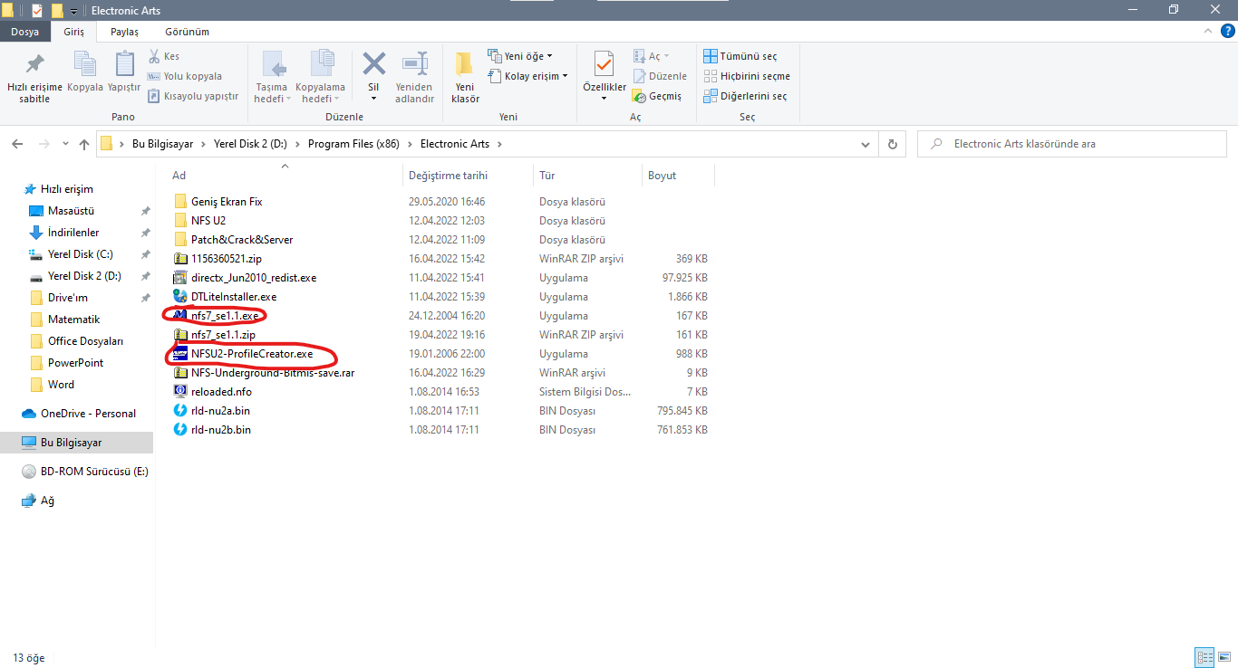Switch to the Giriş ribbon tab
This screenshot has height=668, width=1238.
(x=73, y=32)
